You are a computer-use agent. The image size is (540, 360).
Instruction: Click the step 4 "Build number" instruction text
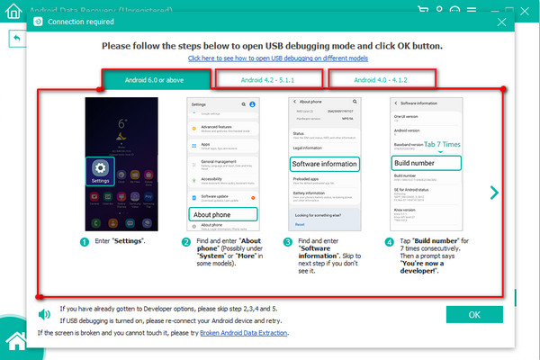point(435,256)
